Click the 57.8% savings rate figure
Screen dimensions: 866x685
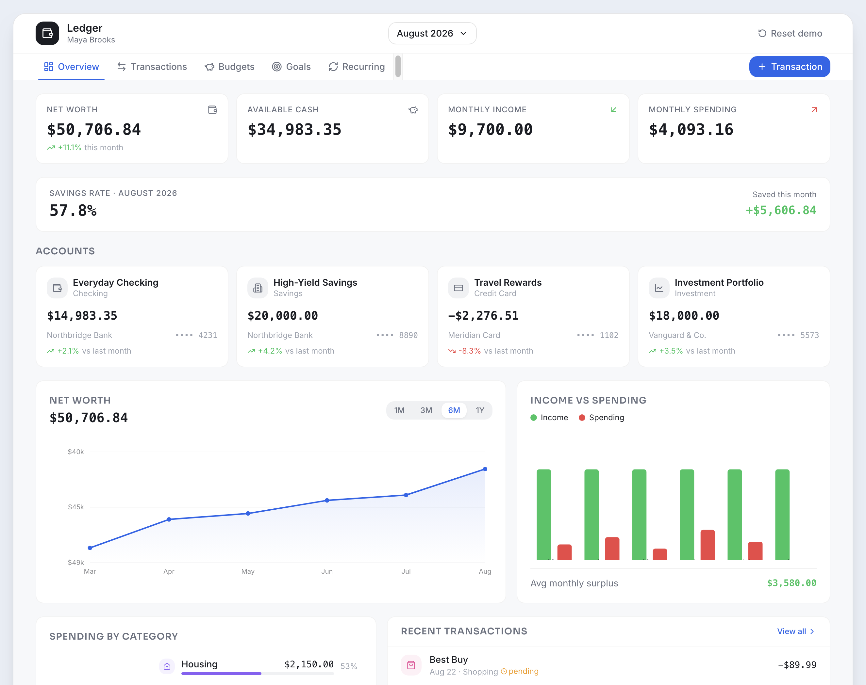73,211
